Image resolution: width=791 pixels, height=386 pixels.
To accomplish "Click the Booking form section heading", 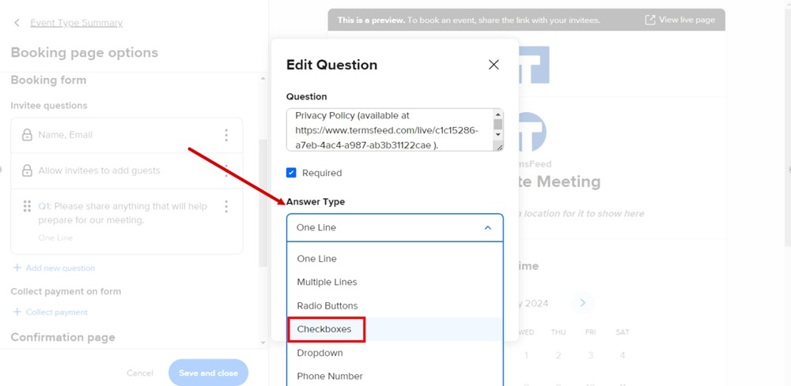I will coord(48,80).
